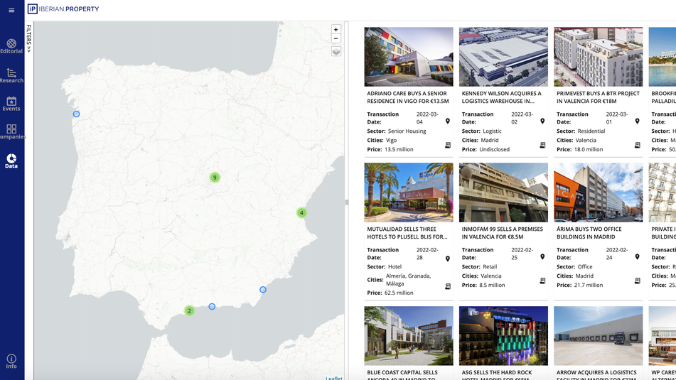Zoom in on the map
The image size is (676, 380).
(336, 30)
